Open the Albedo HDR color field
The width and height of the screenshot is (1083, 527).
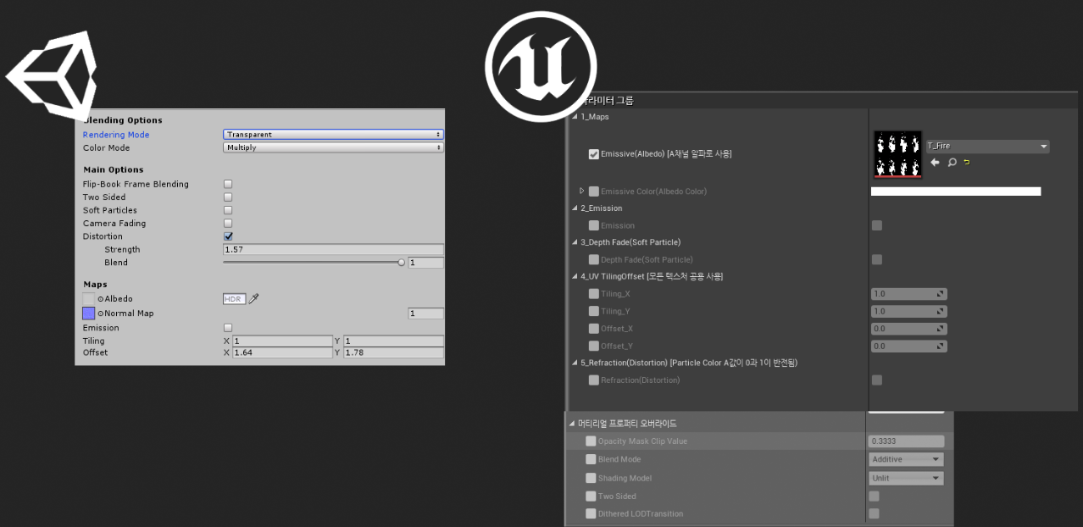pyautogui.click(x=234, y=299)
